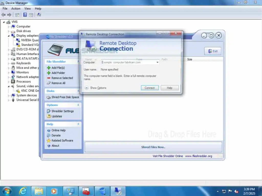Expand the Processors node arrow

point(8,82)
